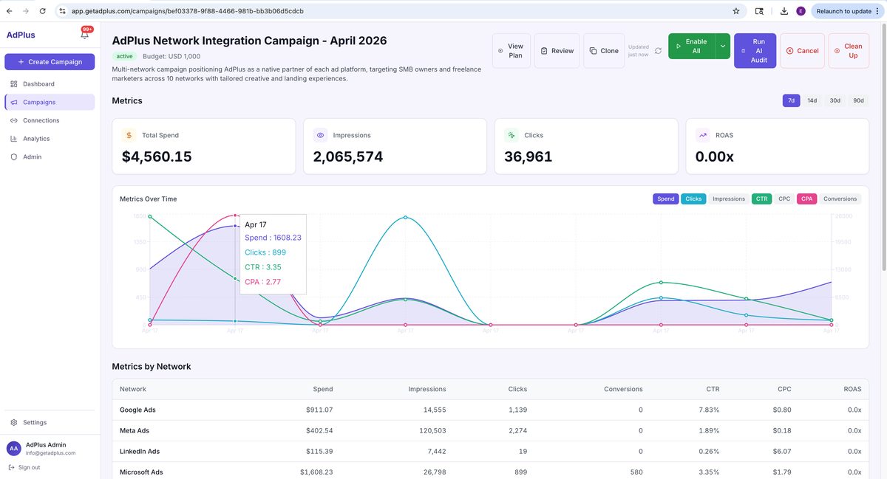Click the Microsoft Ads row
Viewport: 887px width, 479px height.
coord(490,472)
